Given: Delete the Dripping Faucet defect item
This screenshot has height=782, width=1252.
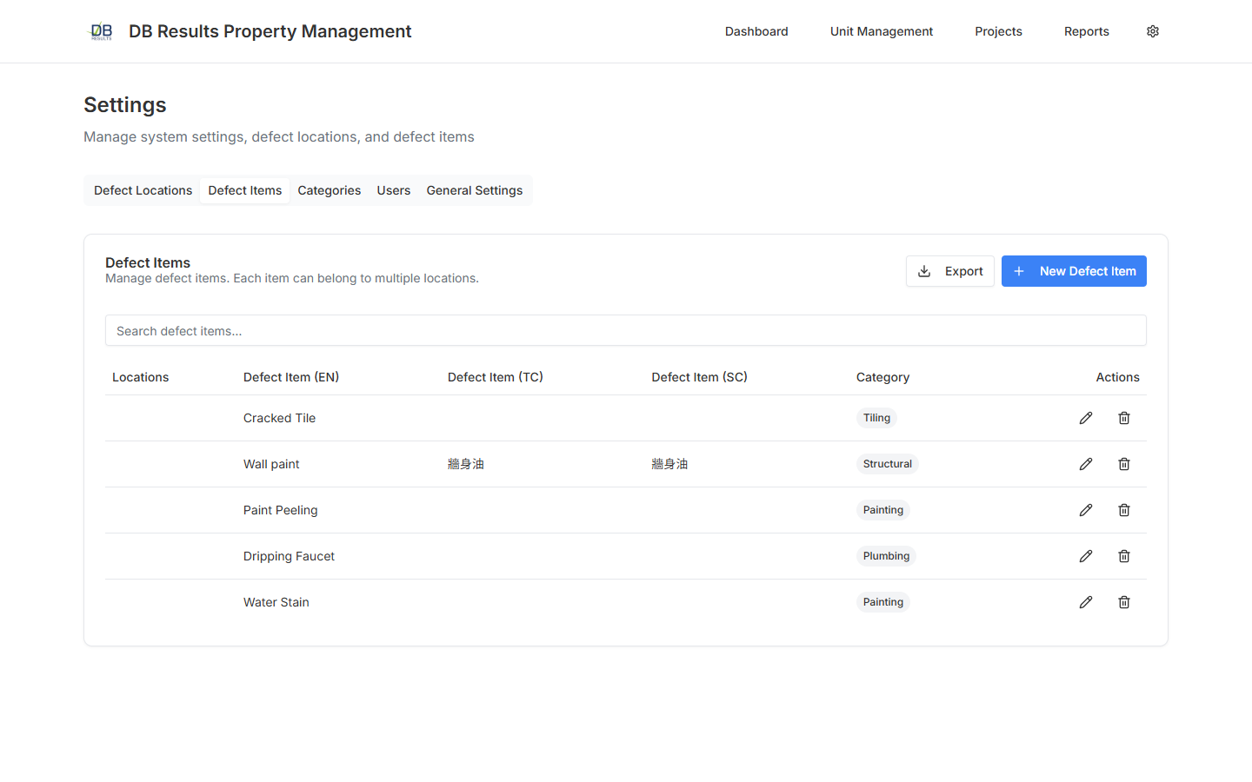Looking at the screenshot, I should [1124, 556].
